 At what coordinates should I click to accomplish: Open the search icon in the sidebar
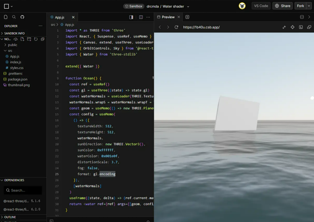click(14, 17)
